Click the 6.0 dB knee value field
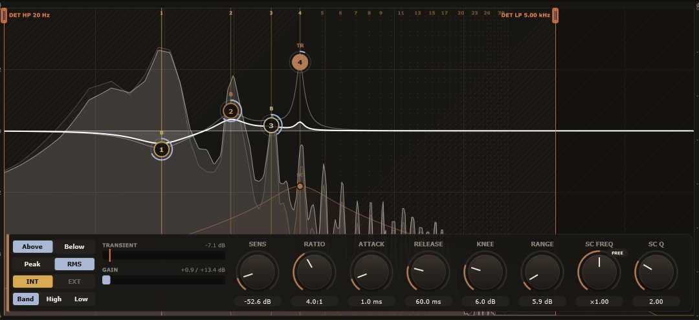699x320 pixels. (485, 301)
